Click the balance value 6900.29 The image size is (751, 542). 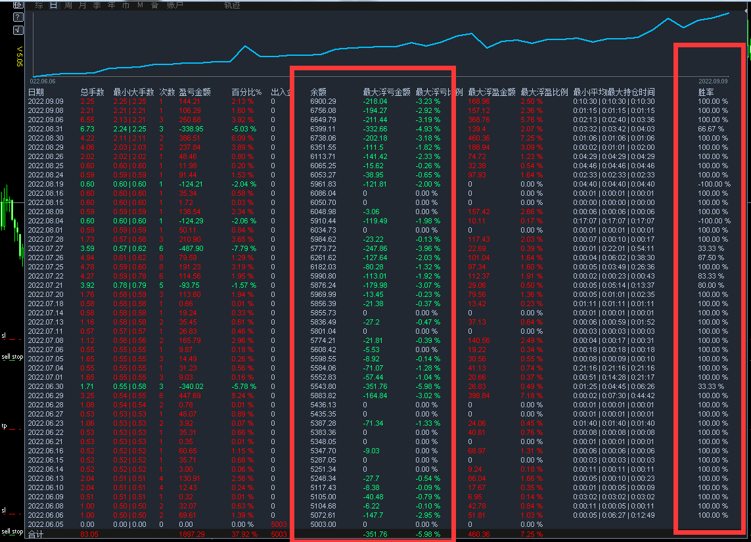(x=323, y=102)
